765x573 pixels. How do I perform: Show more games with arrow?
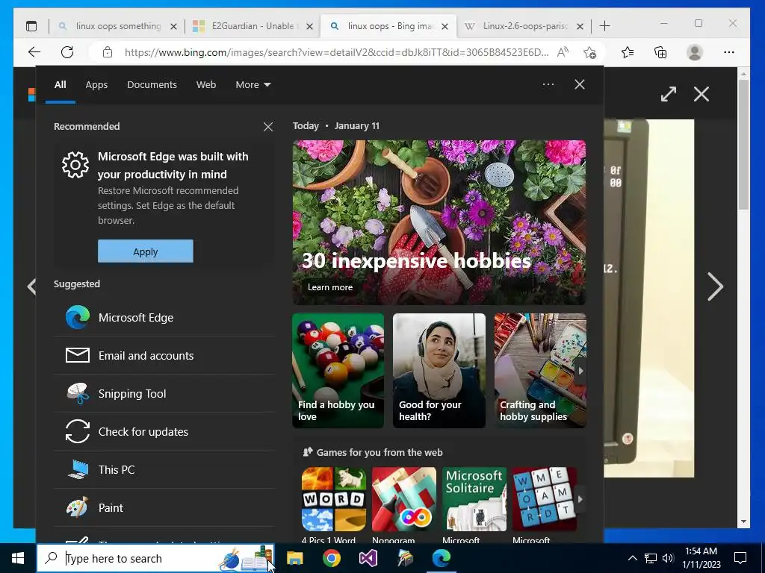click(580, 499)
